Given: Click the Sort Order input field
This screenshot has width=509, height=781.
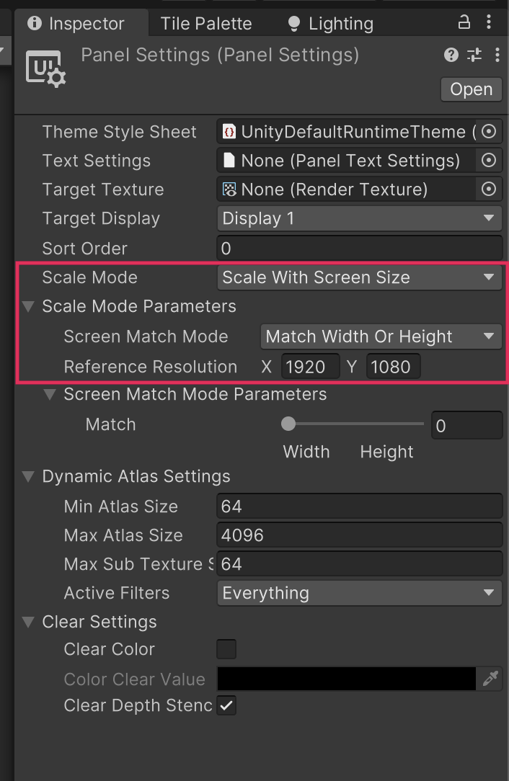Looking at the screenshot, I should coord(359,249).
